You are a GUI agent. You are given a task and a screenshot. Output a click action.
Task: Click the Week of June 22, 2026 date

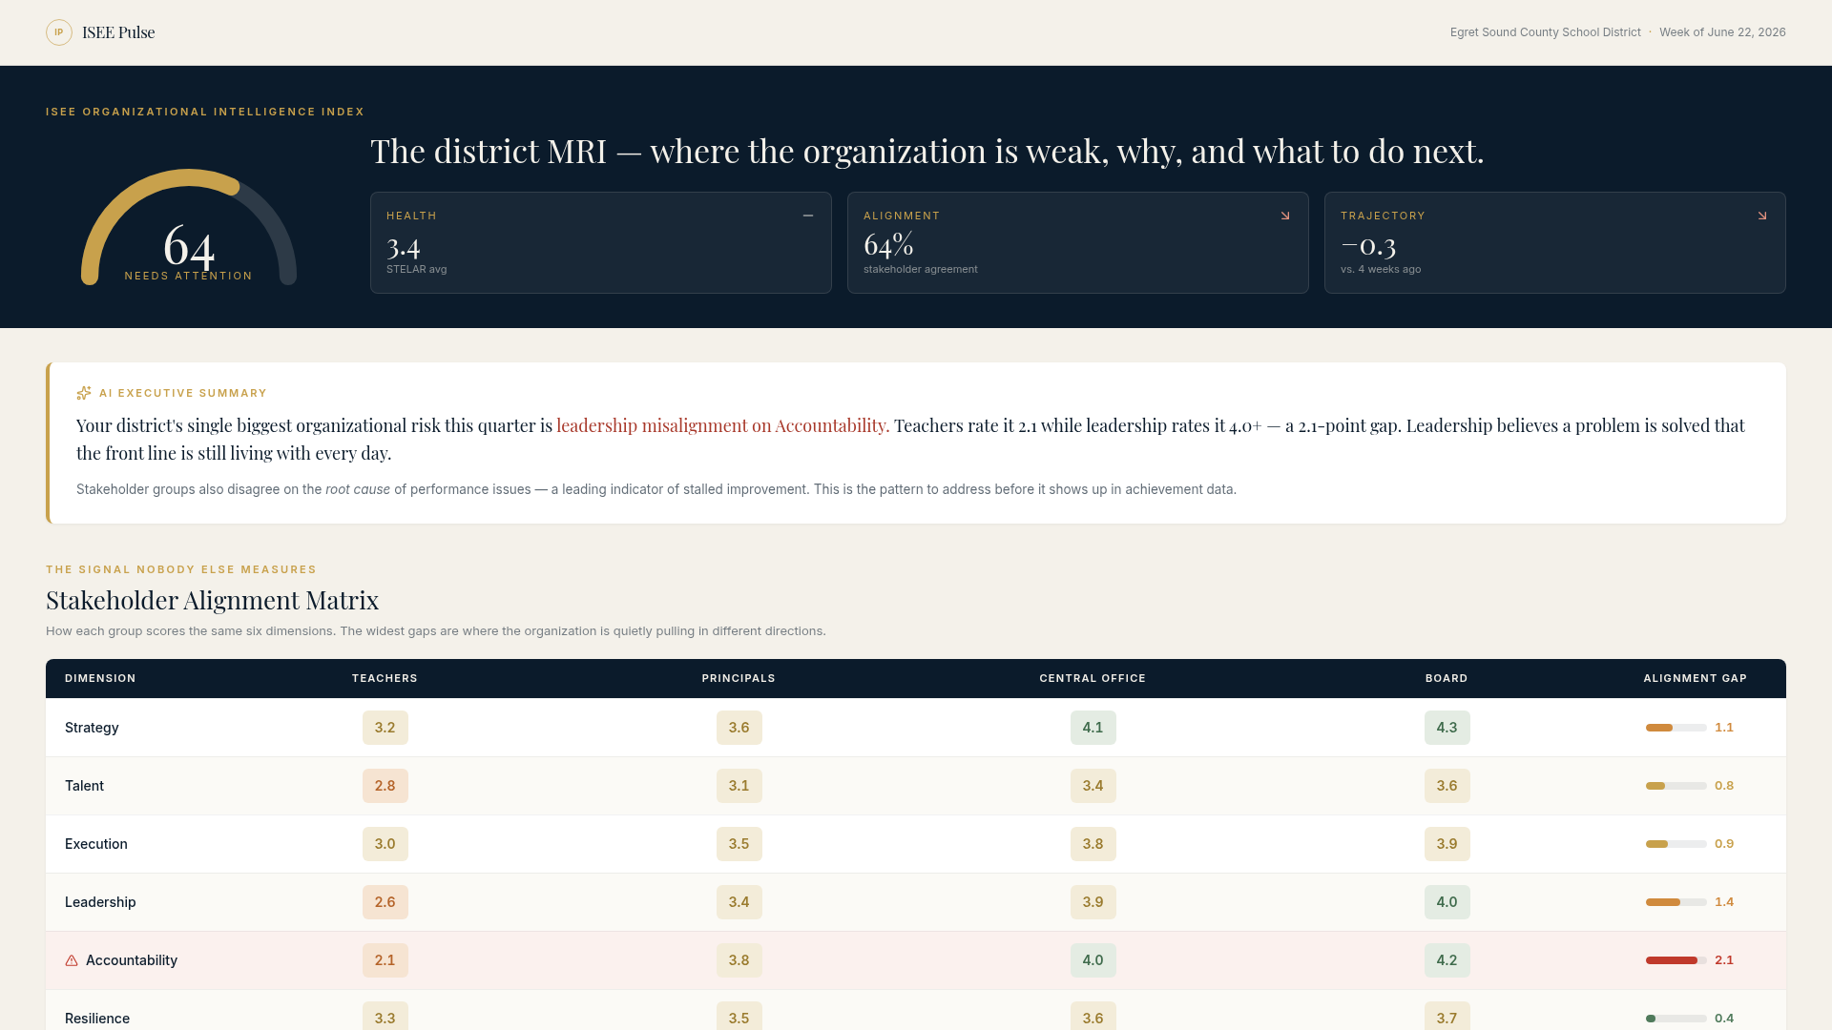[1722, 32]
